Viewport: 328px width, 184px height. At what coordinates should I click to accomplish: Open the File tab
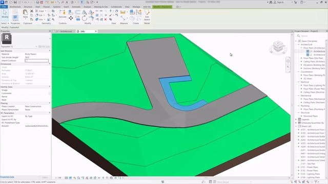pos(4,7)
